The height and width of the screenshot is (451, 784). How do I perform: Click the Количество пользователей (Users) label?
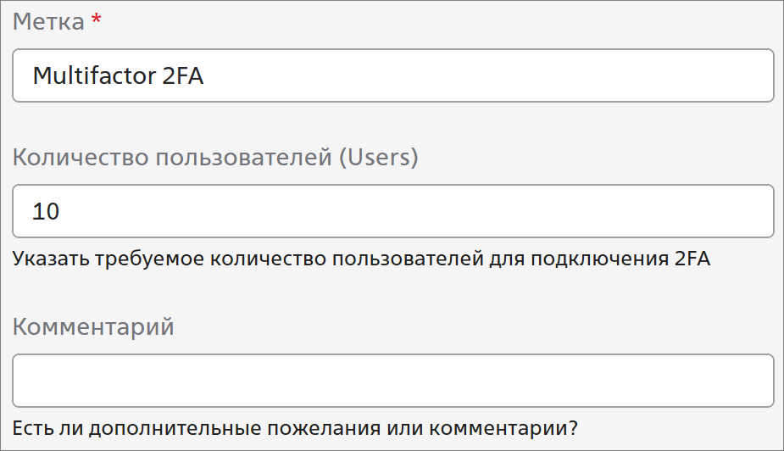pyautogui.click(x=215, y=158)
